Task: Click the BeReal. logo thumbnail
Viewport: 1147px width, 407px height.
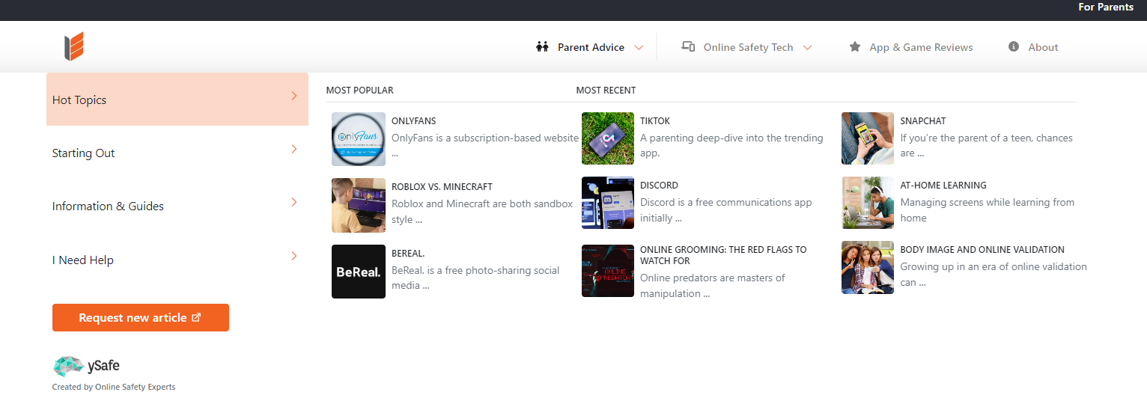Action: 359,272
